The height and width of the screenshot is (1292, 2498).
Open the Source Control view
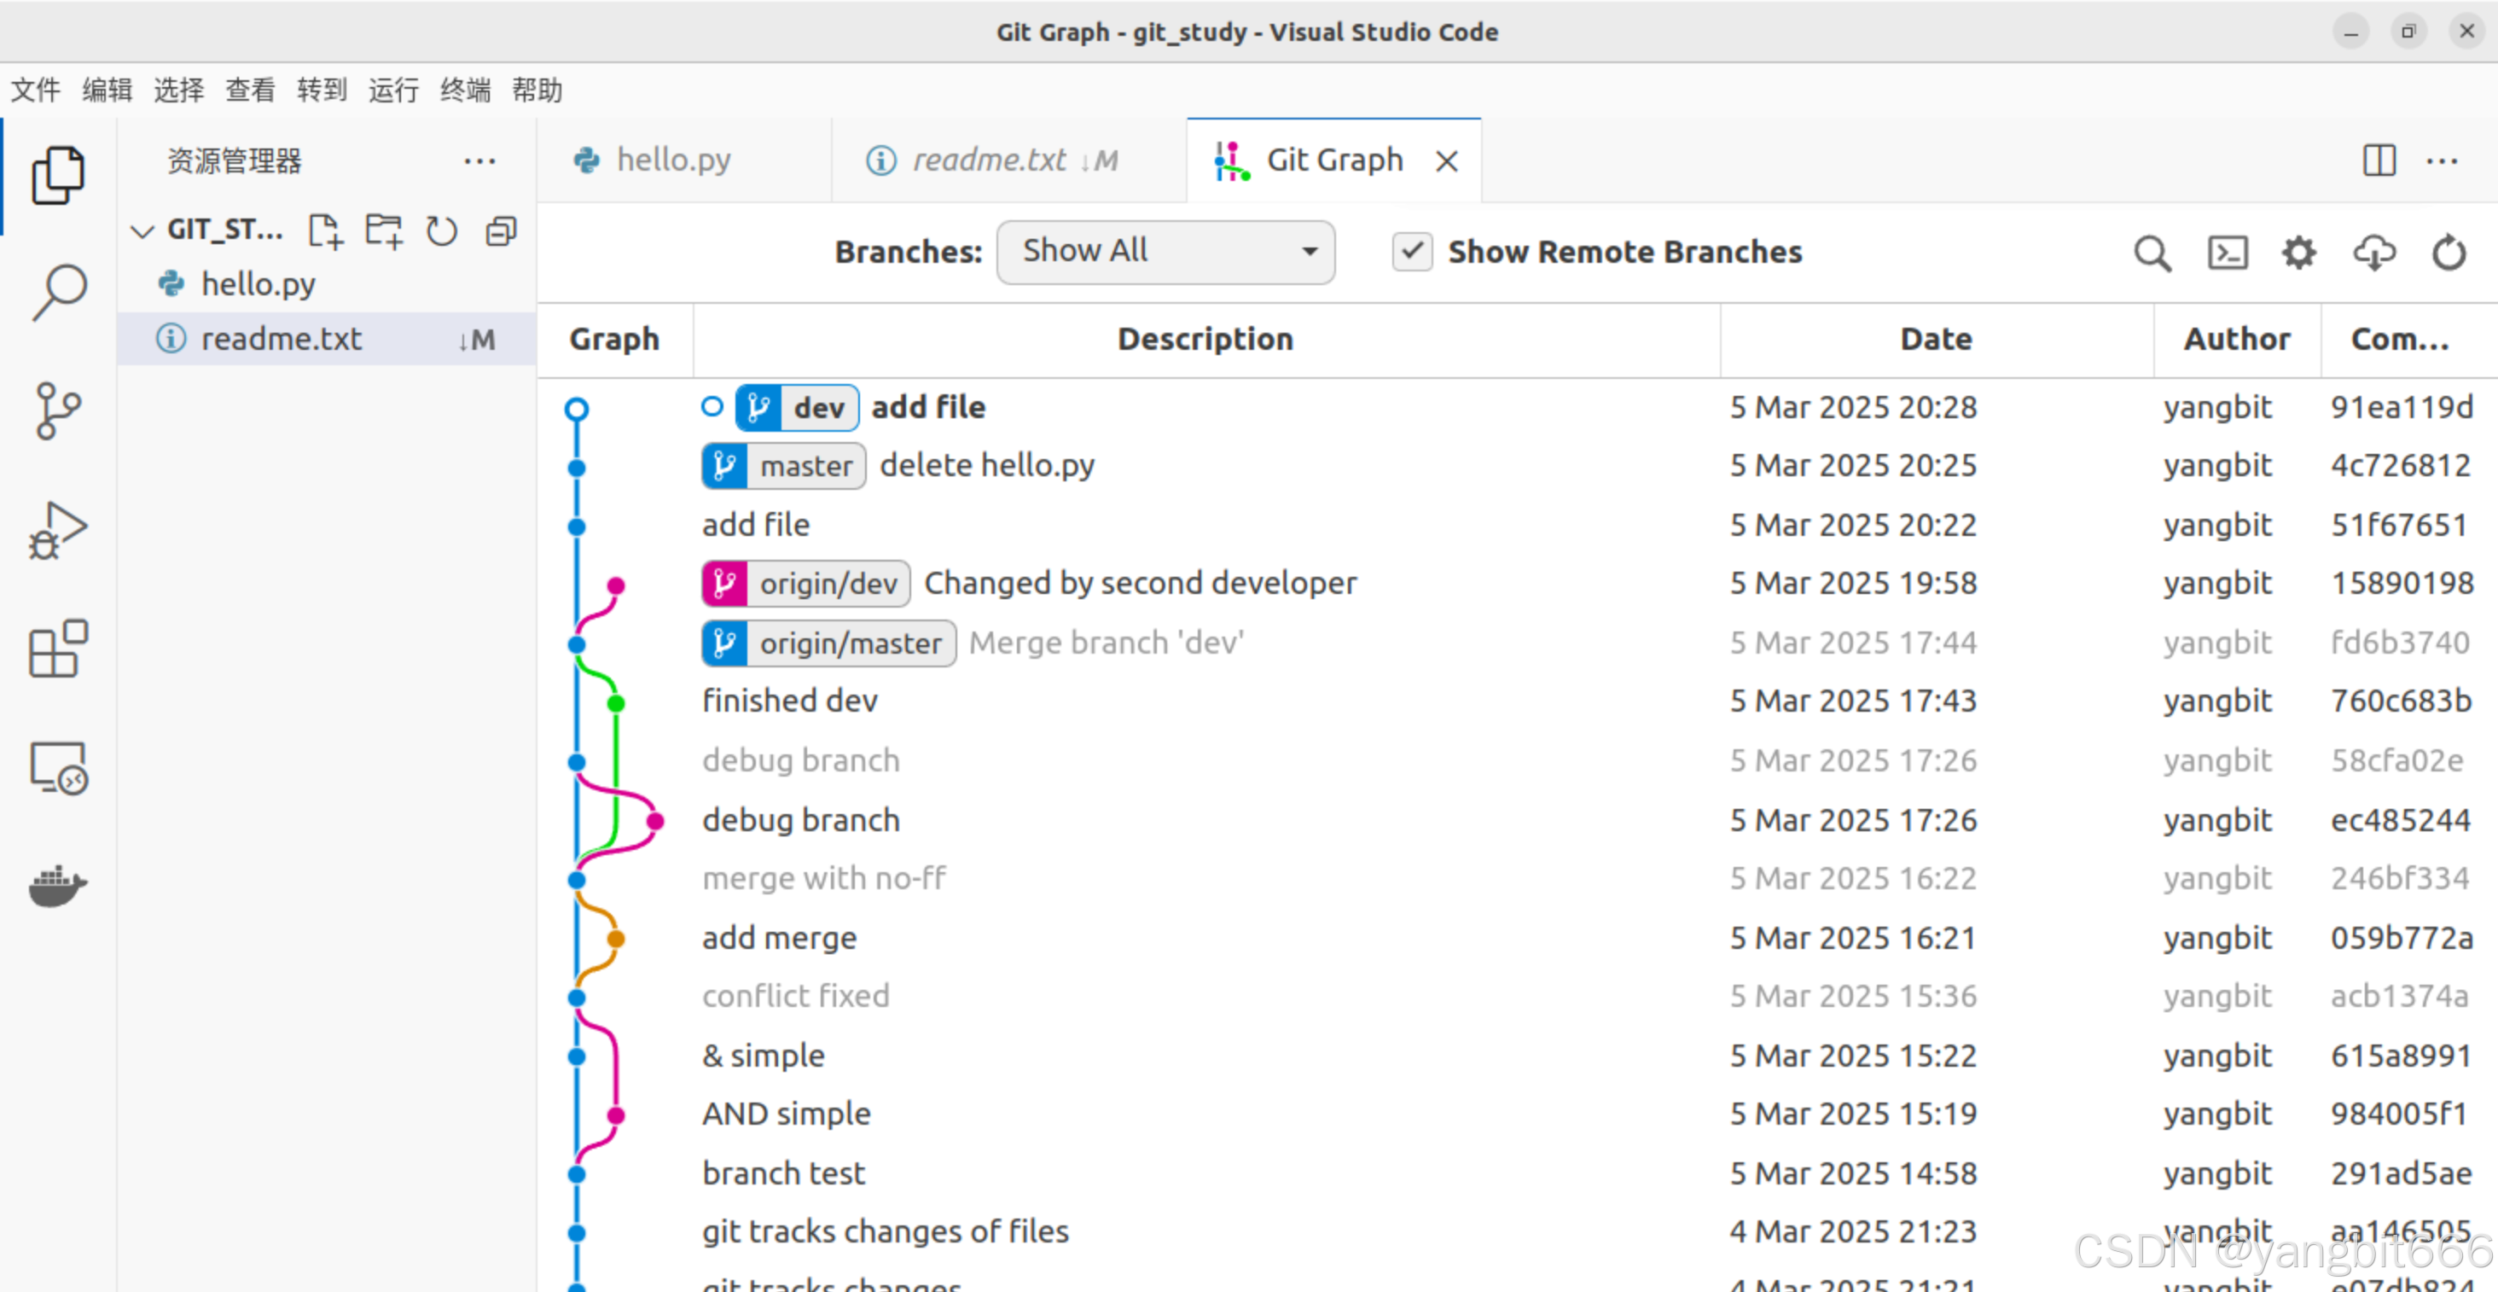click(x=58, y=410)
